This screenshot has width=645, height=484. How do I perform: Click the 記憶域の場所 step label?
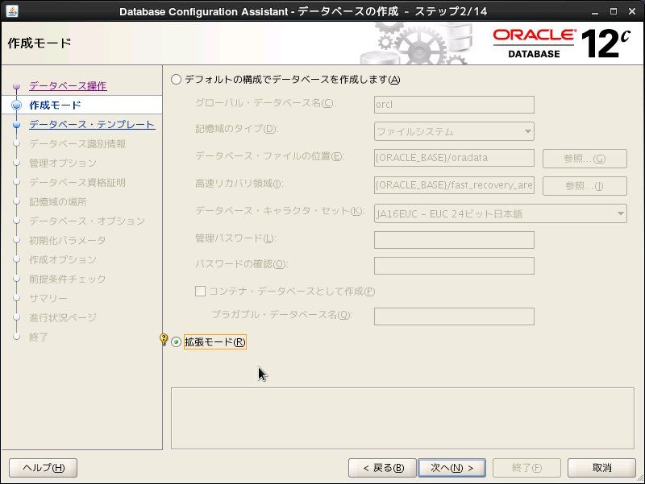tap(57, 202)
